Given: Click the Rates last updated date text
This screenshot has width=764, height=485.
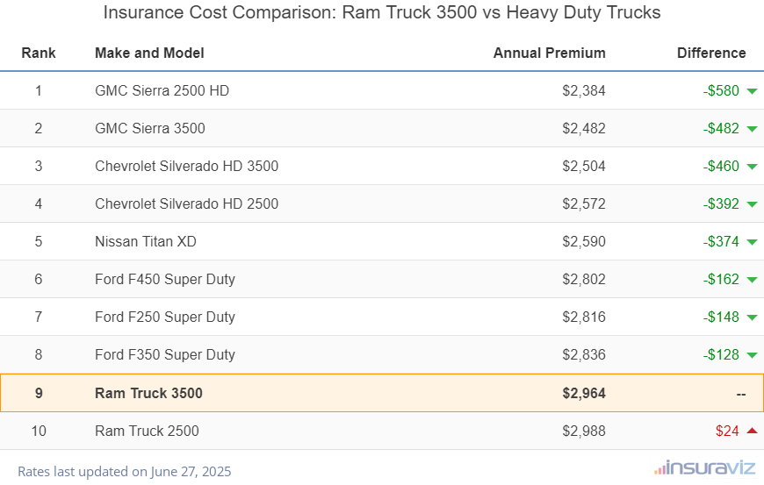Looking at the screenshot, I should pyautogui.click(x=124, y=471).
